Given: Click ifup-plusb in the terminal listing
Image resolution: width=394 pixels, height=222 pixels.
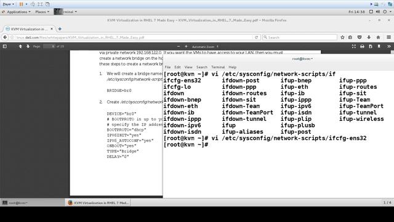Looking at the screenshot, I should (x=297, y=125).
